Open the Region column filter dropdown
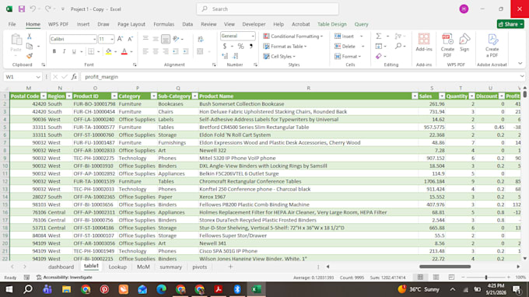The width and height of the screenshot is (529, 297). [x=68, y=96]
